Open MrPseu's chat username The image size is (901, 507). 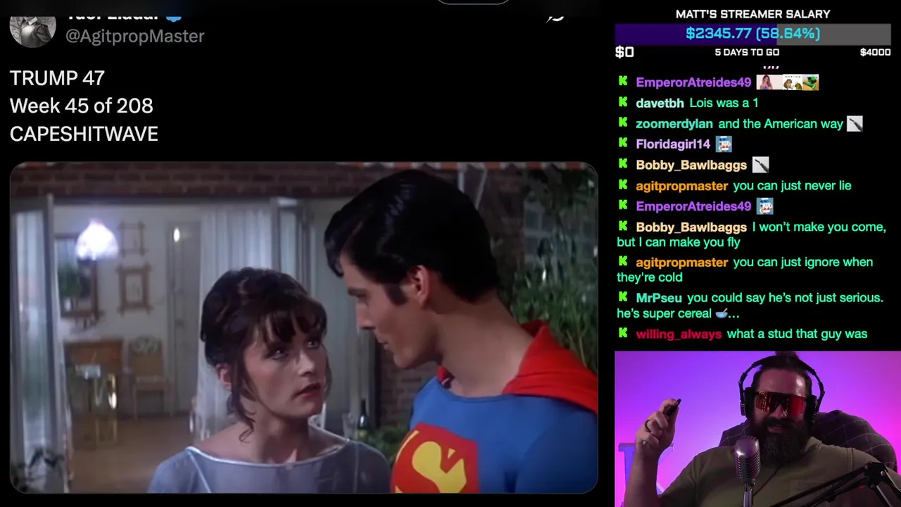pos(658,298)
